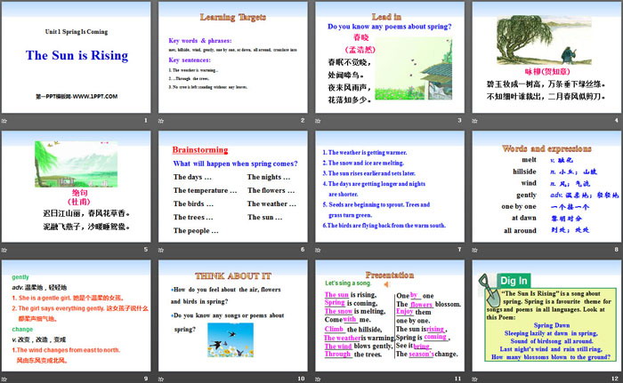623x383 pixels.
Task: Select the Presentation song lyrics slide
Action: (x=390, y=315)
